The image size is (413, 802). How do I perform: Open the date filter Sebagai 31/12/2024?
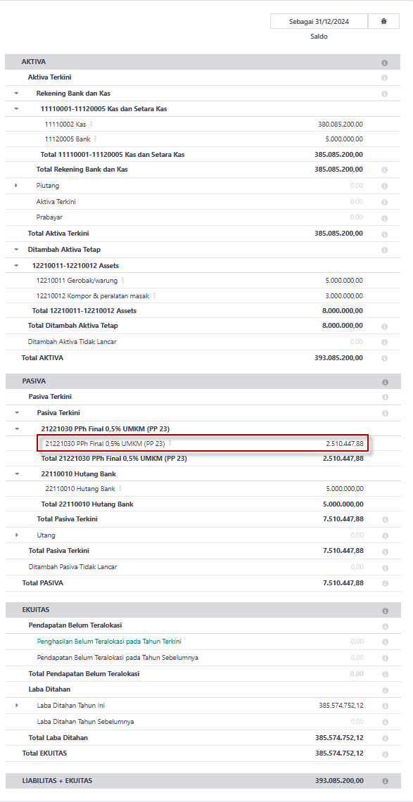pos(319,22)
